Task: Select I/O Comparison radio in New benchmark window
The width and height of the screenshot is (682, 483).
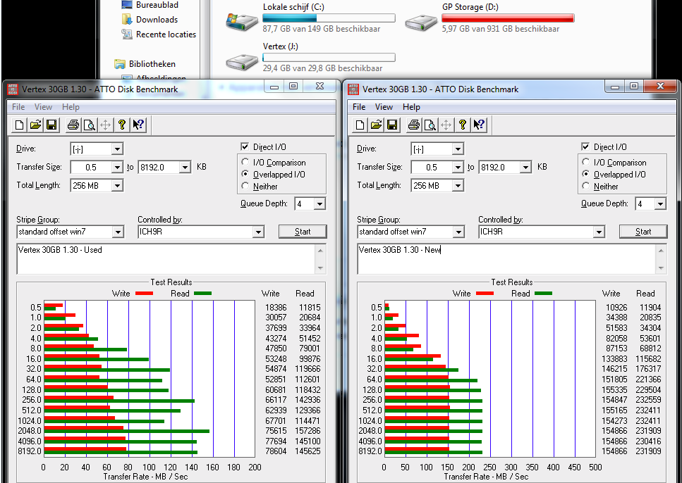Action: click(x=586, y=162)
